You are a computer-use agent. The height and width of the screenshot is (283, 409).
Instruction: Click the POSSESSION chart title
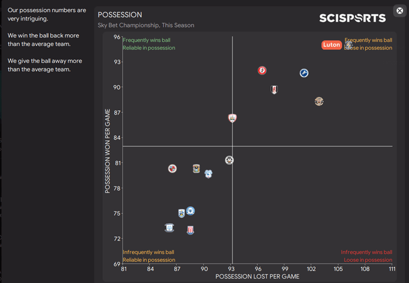120,15
